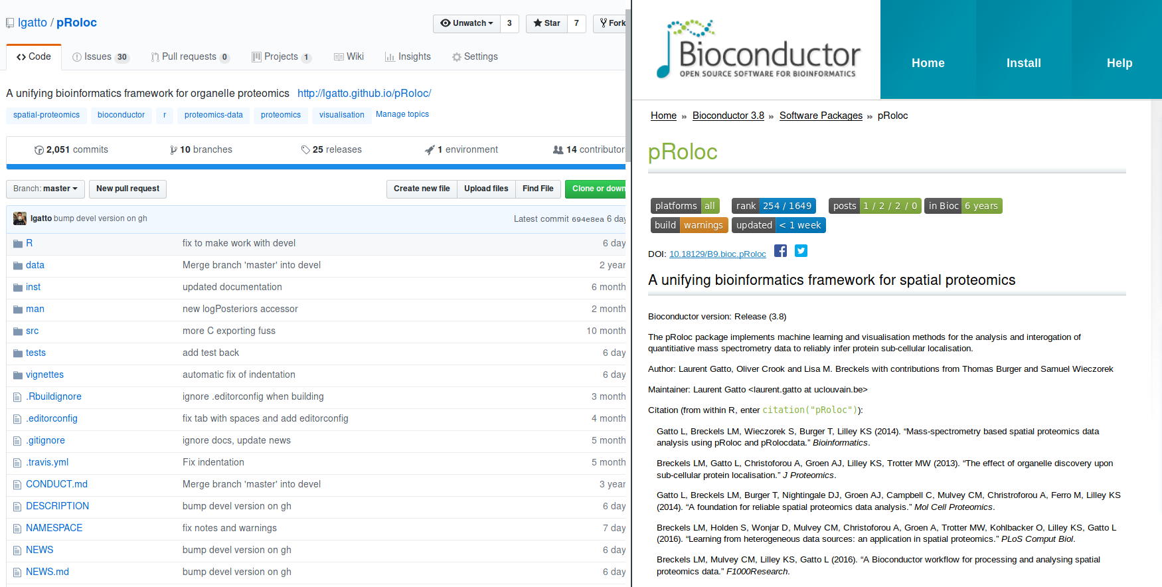Image resolution: width=1162 pixels, height=587 pixels.
Task: Click the New pull request button
Action: 127,189
